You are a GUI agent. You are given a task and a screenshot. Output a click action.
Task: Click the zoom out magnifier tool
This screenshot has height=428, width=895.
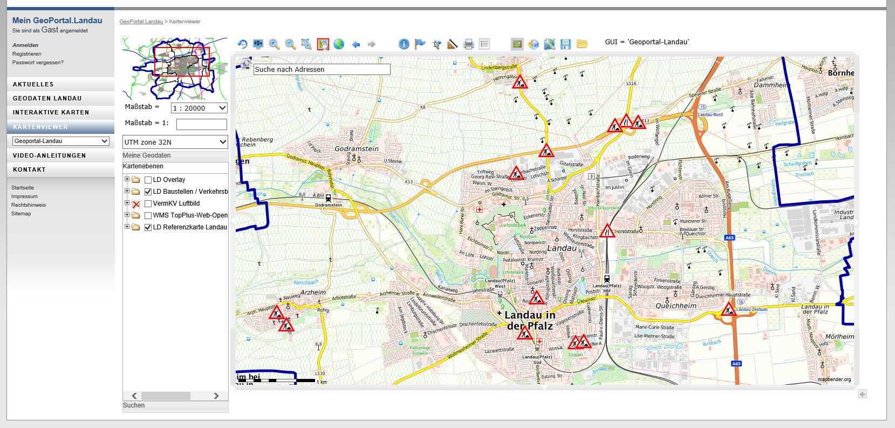click(x=290, y=44)
